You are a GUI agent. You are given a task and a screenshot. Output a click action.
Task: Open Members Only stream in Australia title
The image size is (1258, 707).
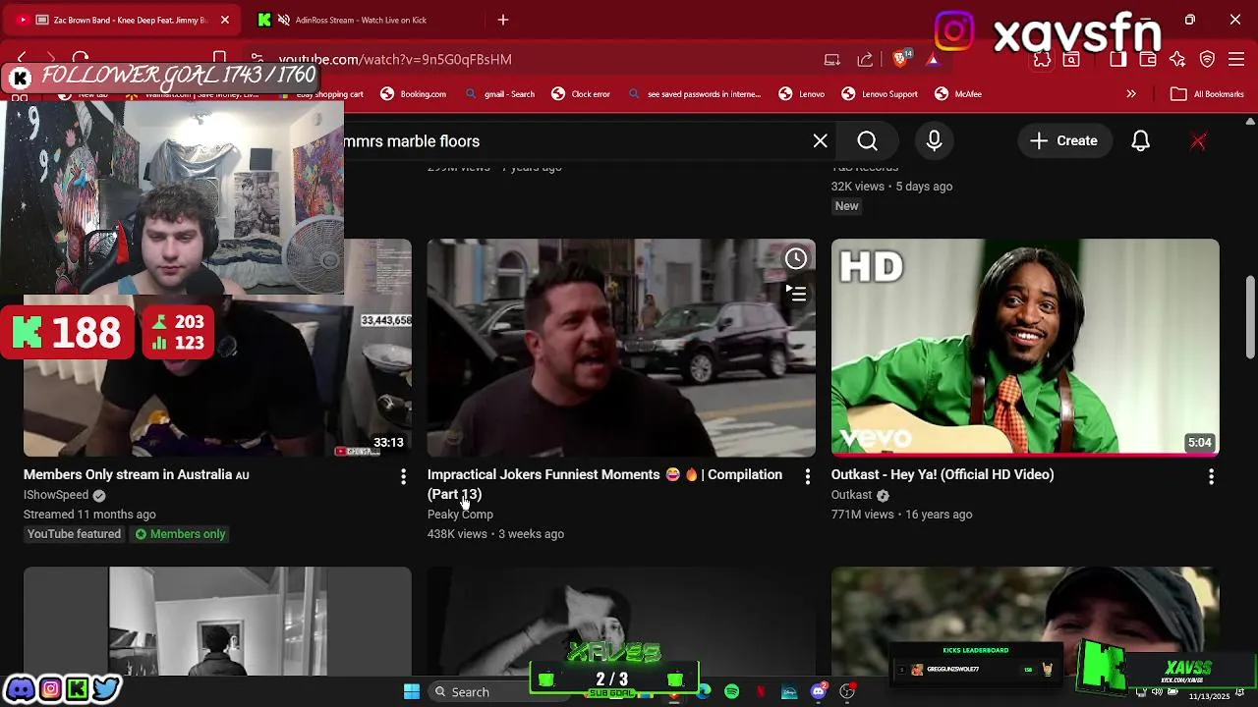136,475
